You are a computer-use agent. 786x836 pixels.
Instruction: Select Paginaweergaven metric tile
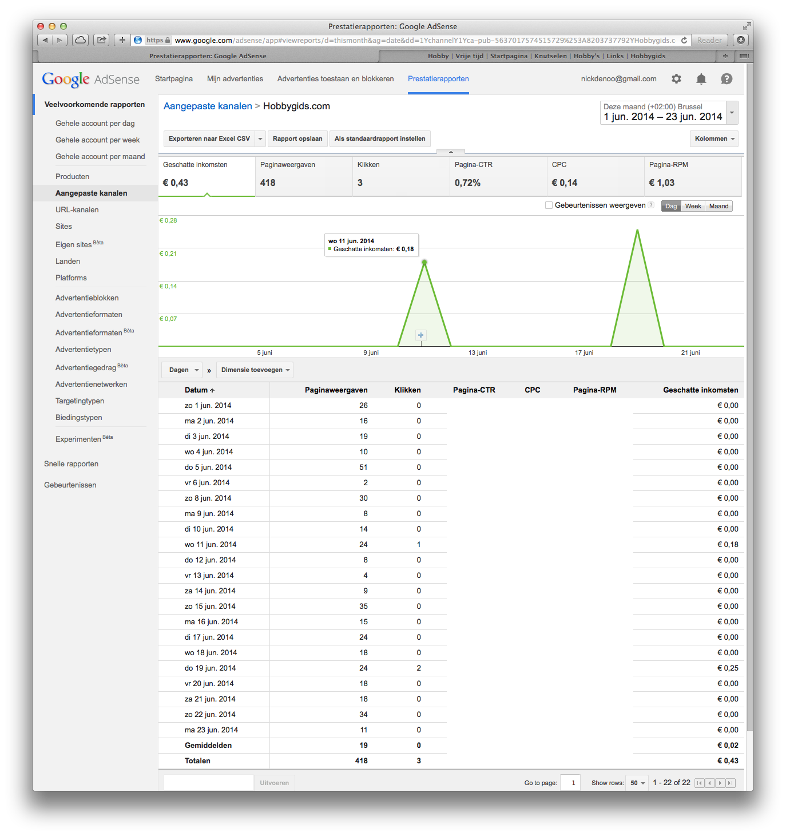click(304, 176)
